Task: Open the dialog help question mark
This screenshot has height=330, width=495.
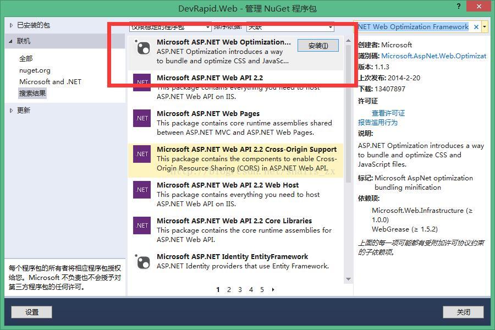Action: (x=459, y=6)
